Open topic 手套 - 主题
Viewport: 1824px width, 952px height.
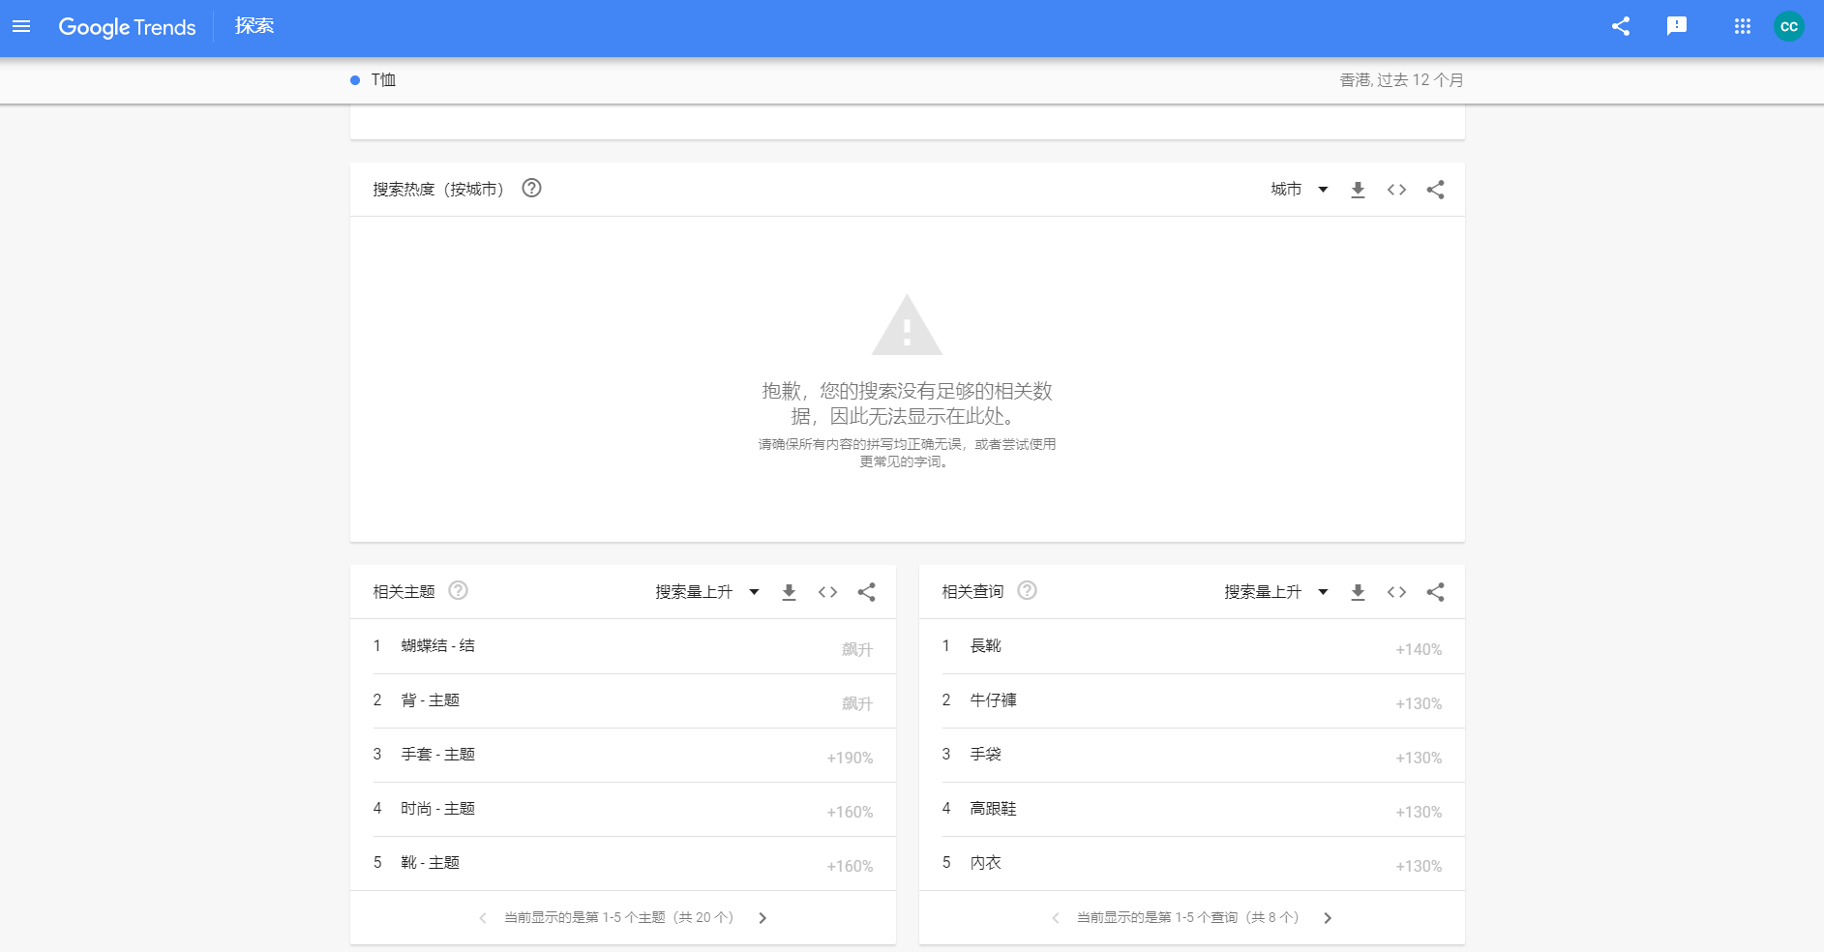pyautogui.click(x=623, y=755)
